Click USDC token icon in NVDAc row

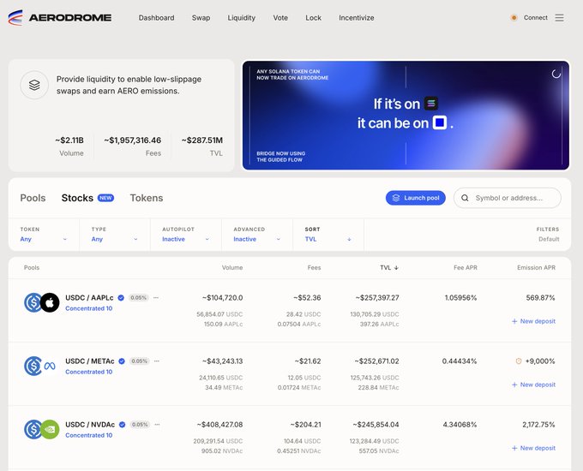(33, 429)
